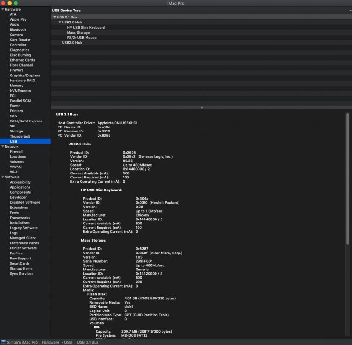Screen dimensions: 352x345
Task: Select Bluetooth in the sidebar
Action: point(18,29)
